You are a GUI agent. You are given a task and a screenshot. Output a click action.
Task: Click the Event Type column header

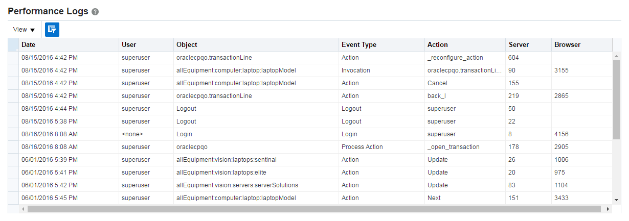tap(359, 45)
